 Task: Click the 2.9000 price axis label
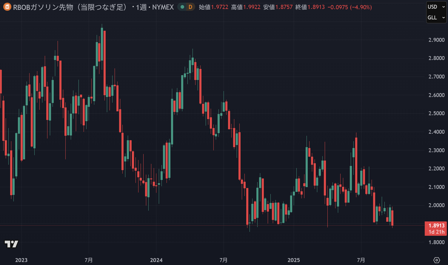pos(436,40)
